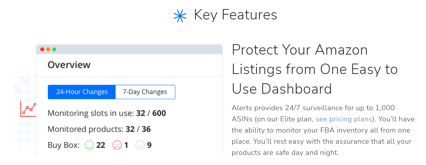Click the green happy face Buy Box icon
This screenshot has width=426, height=165.
[x=89, y=145]
